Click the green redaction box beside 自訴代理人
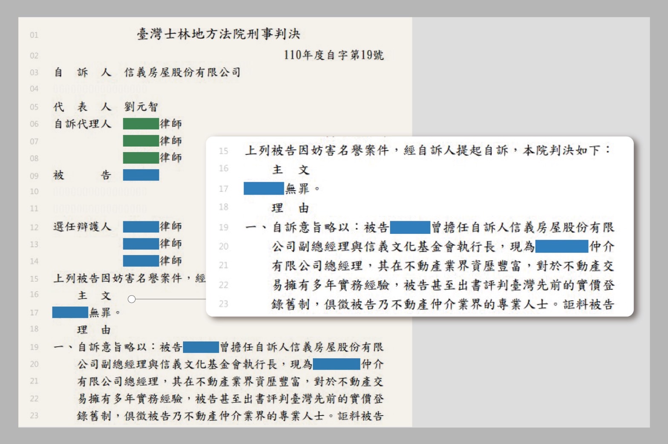 point(141,124)
